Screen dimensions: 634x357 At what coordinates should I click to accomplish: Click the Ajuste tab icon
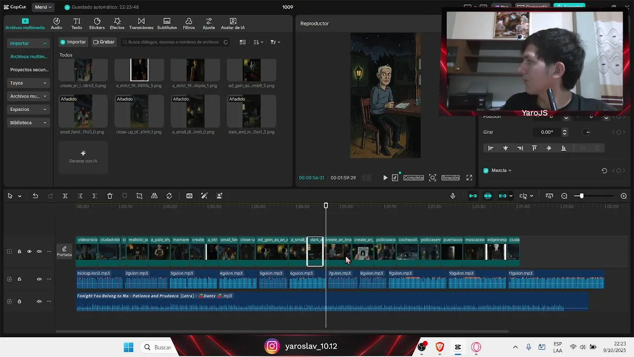[x=209, y=21]
